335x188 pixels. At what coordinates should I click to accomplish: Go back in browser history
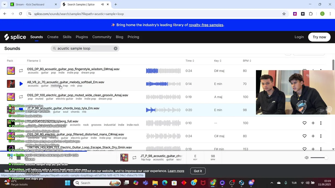tap(5, 14)
